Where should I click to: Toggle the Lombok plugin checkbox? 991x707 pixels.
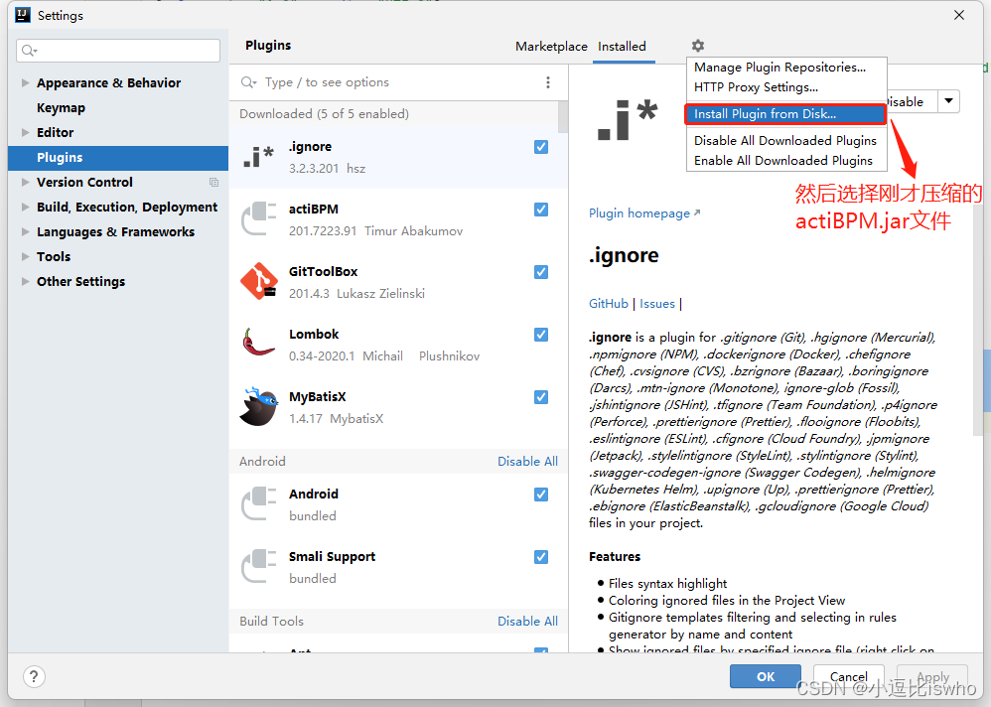click(541, 335)
